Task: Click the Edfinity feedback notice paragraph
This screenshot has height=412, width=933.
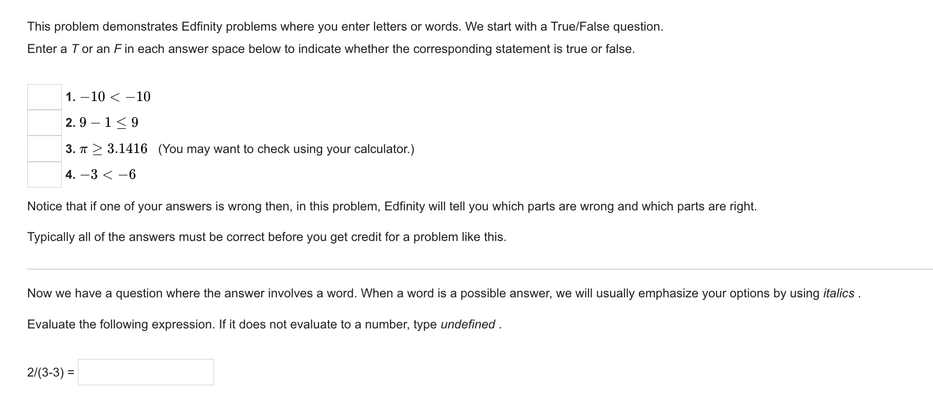Action: 392,206
